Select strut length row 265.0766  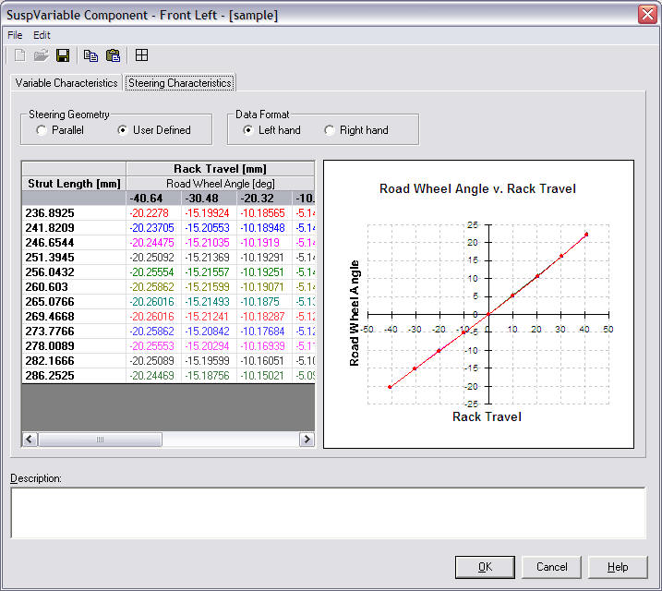[74, 301]
